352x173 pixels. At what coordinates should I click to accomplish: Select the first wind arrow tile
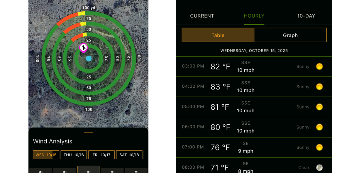40,170
